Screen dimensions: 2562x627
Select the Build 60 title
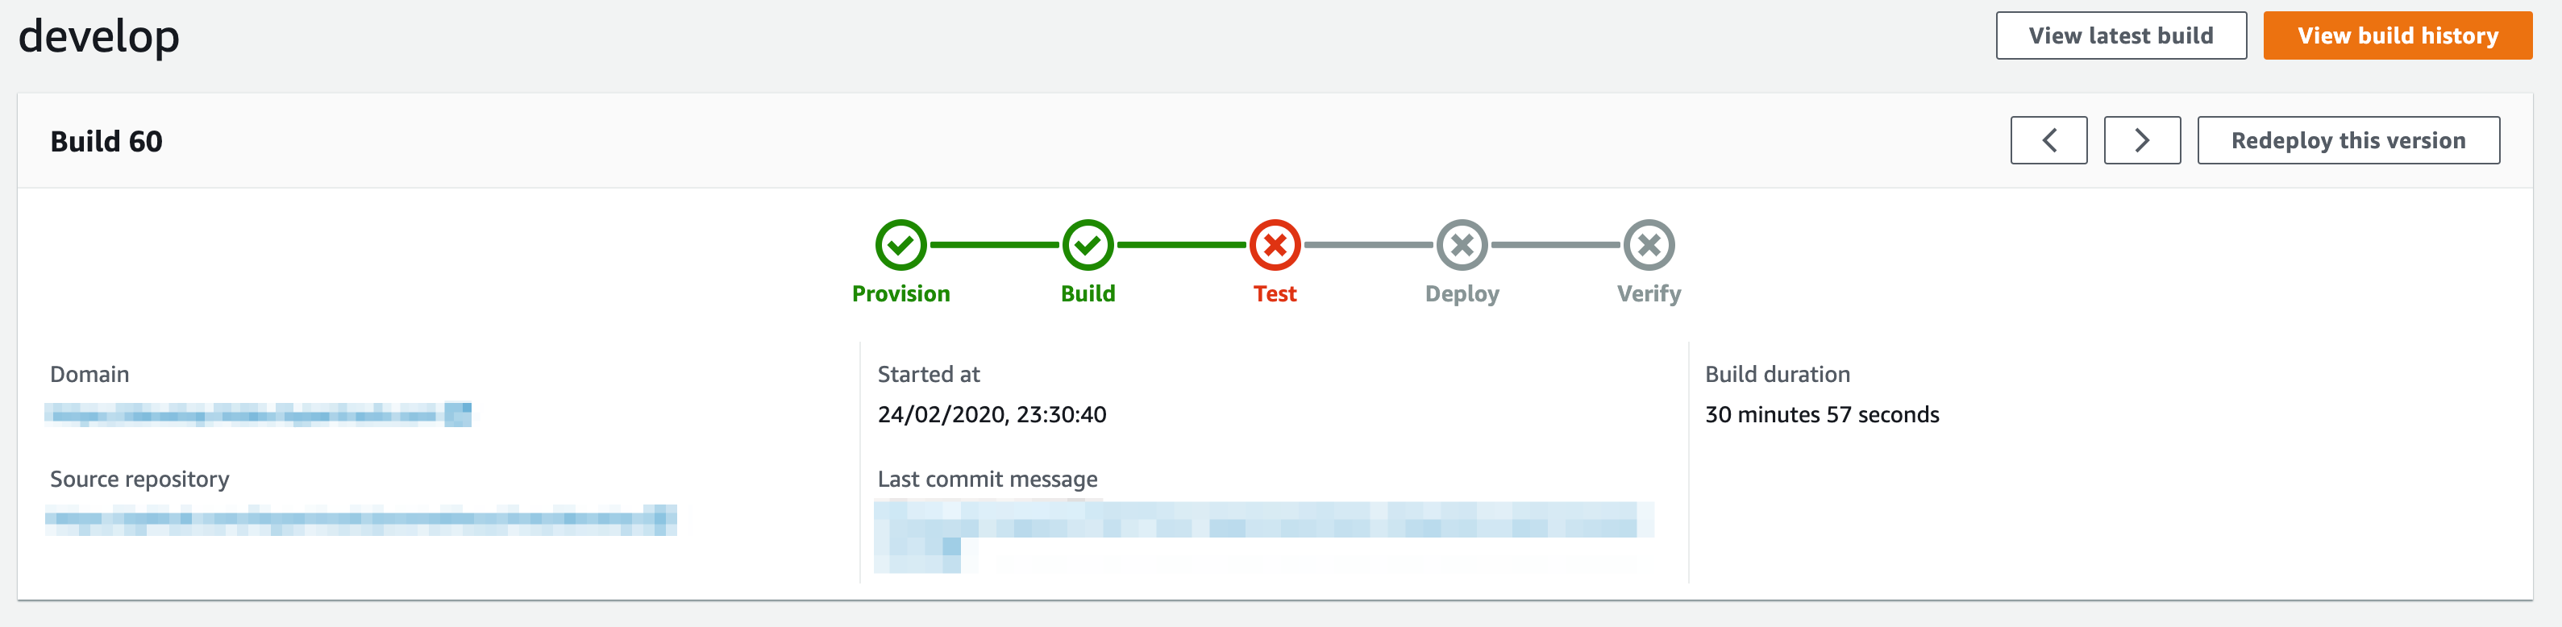click(106, 140)
